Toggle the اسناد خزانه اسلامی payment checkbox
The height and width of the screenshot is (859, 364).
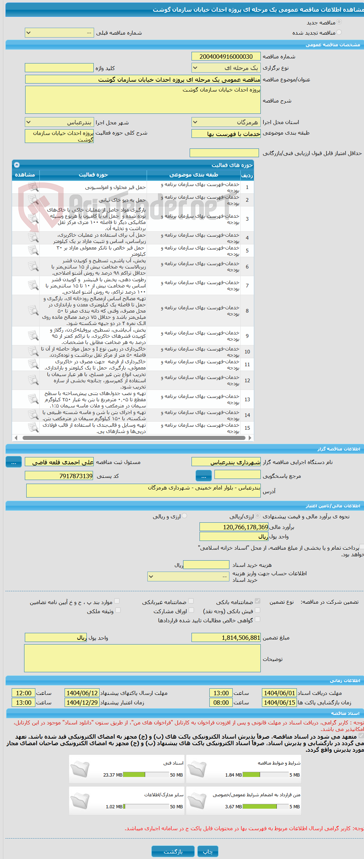point(361,547)
